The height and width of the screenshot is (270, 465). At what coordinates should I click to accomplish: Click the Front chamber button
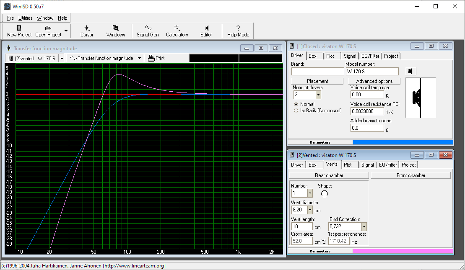point(411,175)
